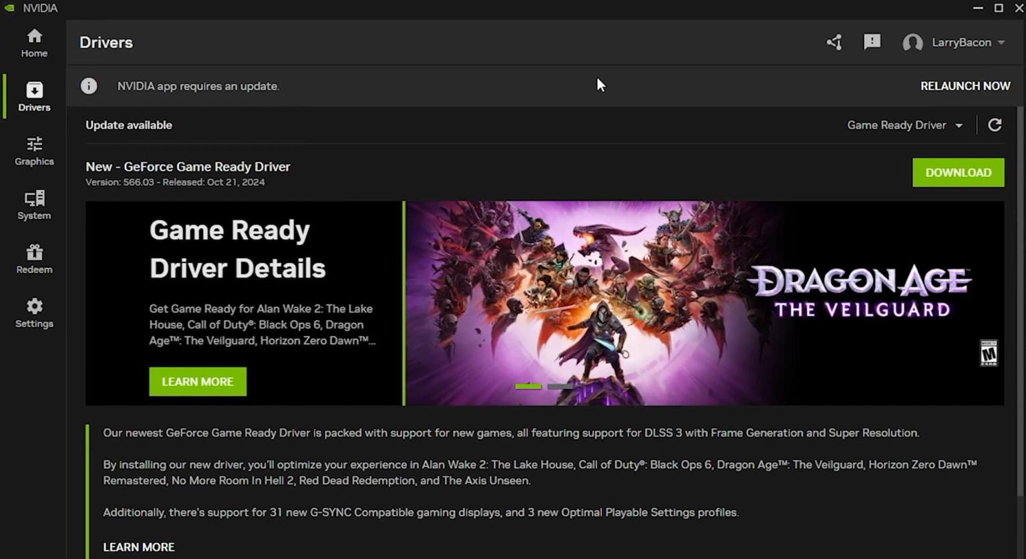Click the info icon beside update notice

point(89,86)
